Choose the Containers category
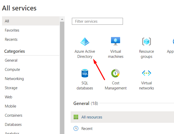 (x=13, y=115)
